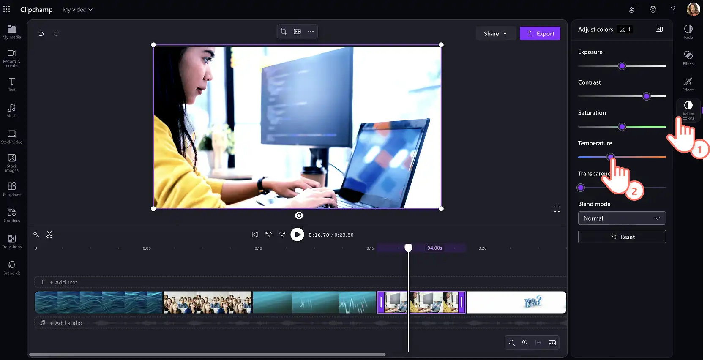Select the teal waveform clip on timeline
This screenshot has height=360, width=710.
(314, 302)
